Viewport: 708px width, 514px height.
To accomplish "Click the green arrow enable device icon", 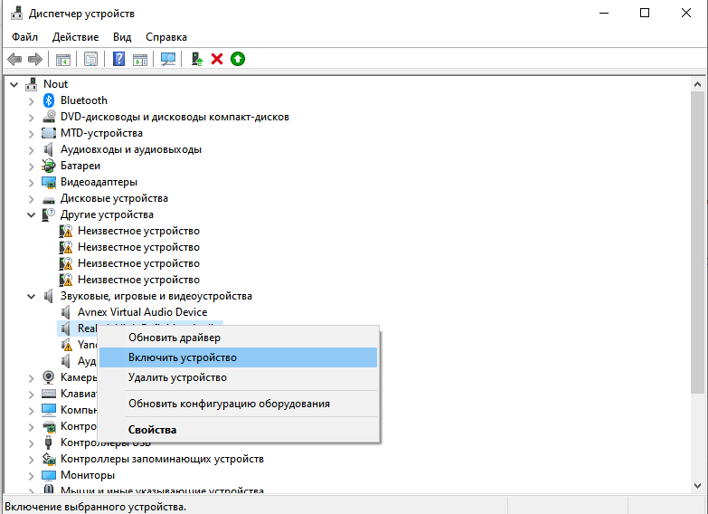I will point(238,59).
